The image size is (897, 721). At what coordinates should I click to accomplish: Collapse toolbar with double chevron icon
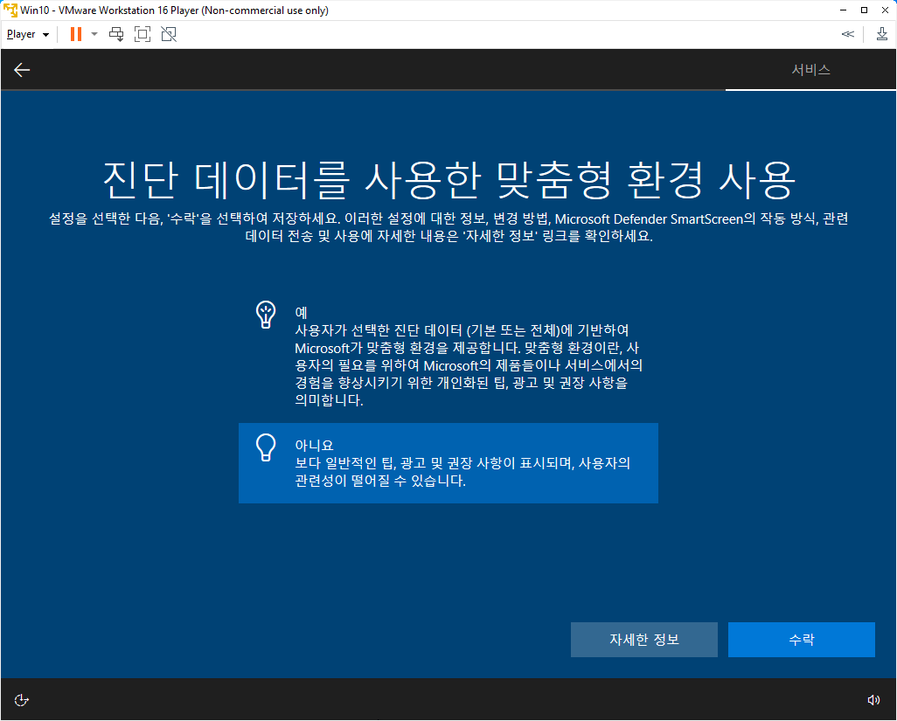pyautogui.click(x=848, y=34)
